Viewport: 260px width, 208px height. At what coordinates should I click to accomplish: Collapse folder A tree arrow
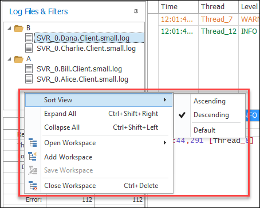click(x=9, y=59)
